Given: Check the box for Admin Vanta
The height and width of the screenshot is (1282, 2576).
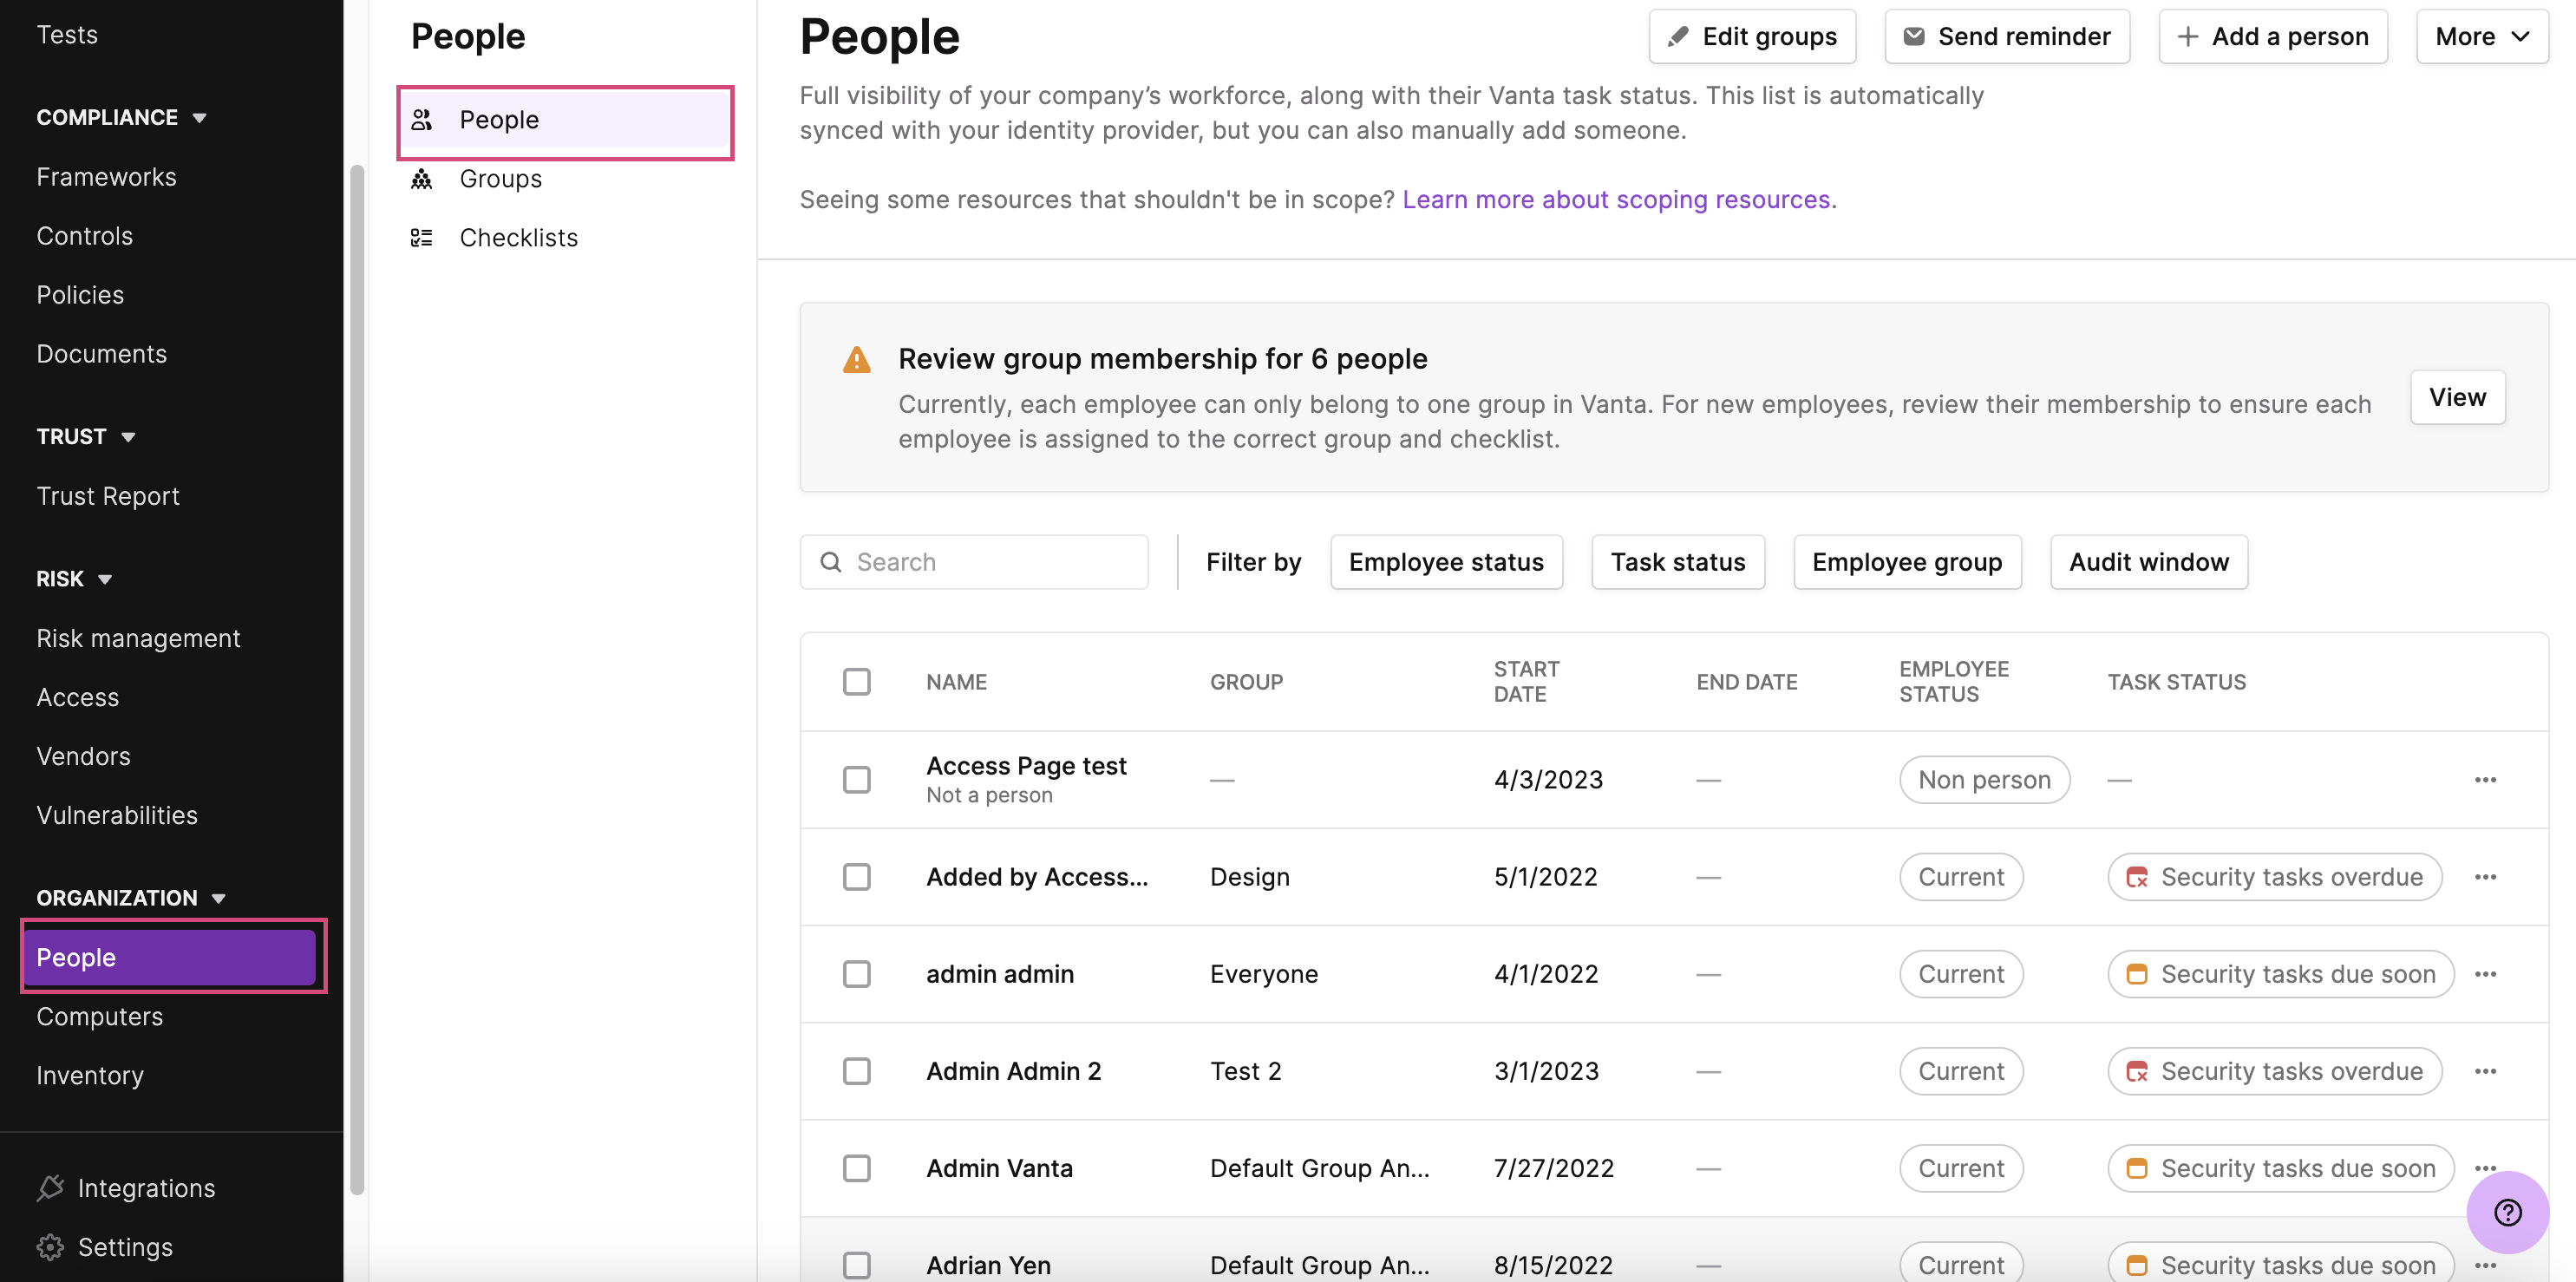Looking at the screenshot, I should (x=857, y=1168).
